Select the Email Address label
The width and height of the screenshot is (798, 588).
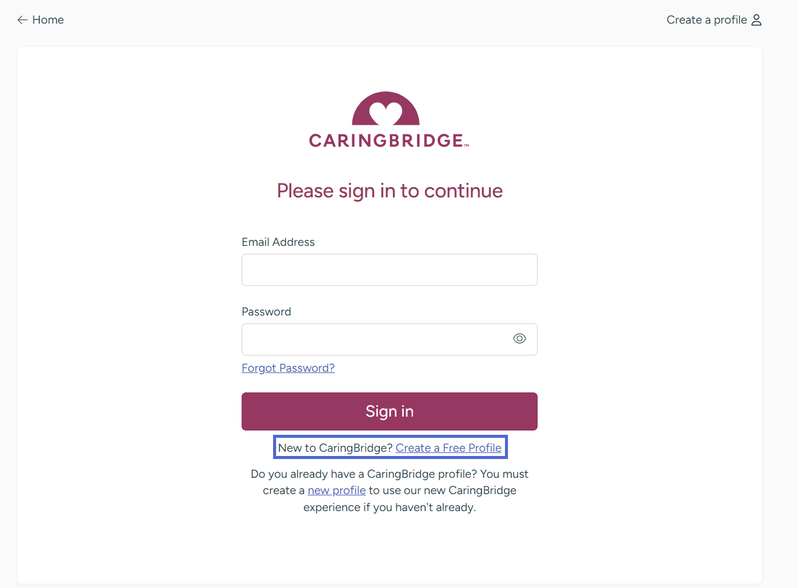pyautogui.click(x=278, y=242)
